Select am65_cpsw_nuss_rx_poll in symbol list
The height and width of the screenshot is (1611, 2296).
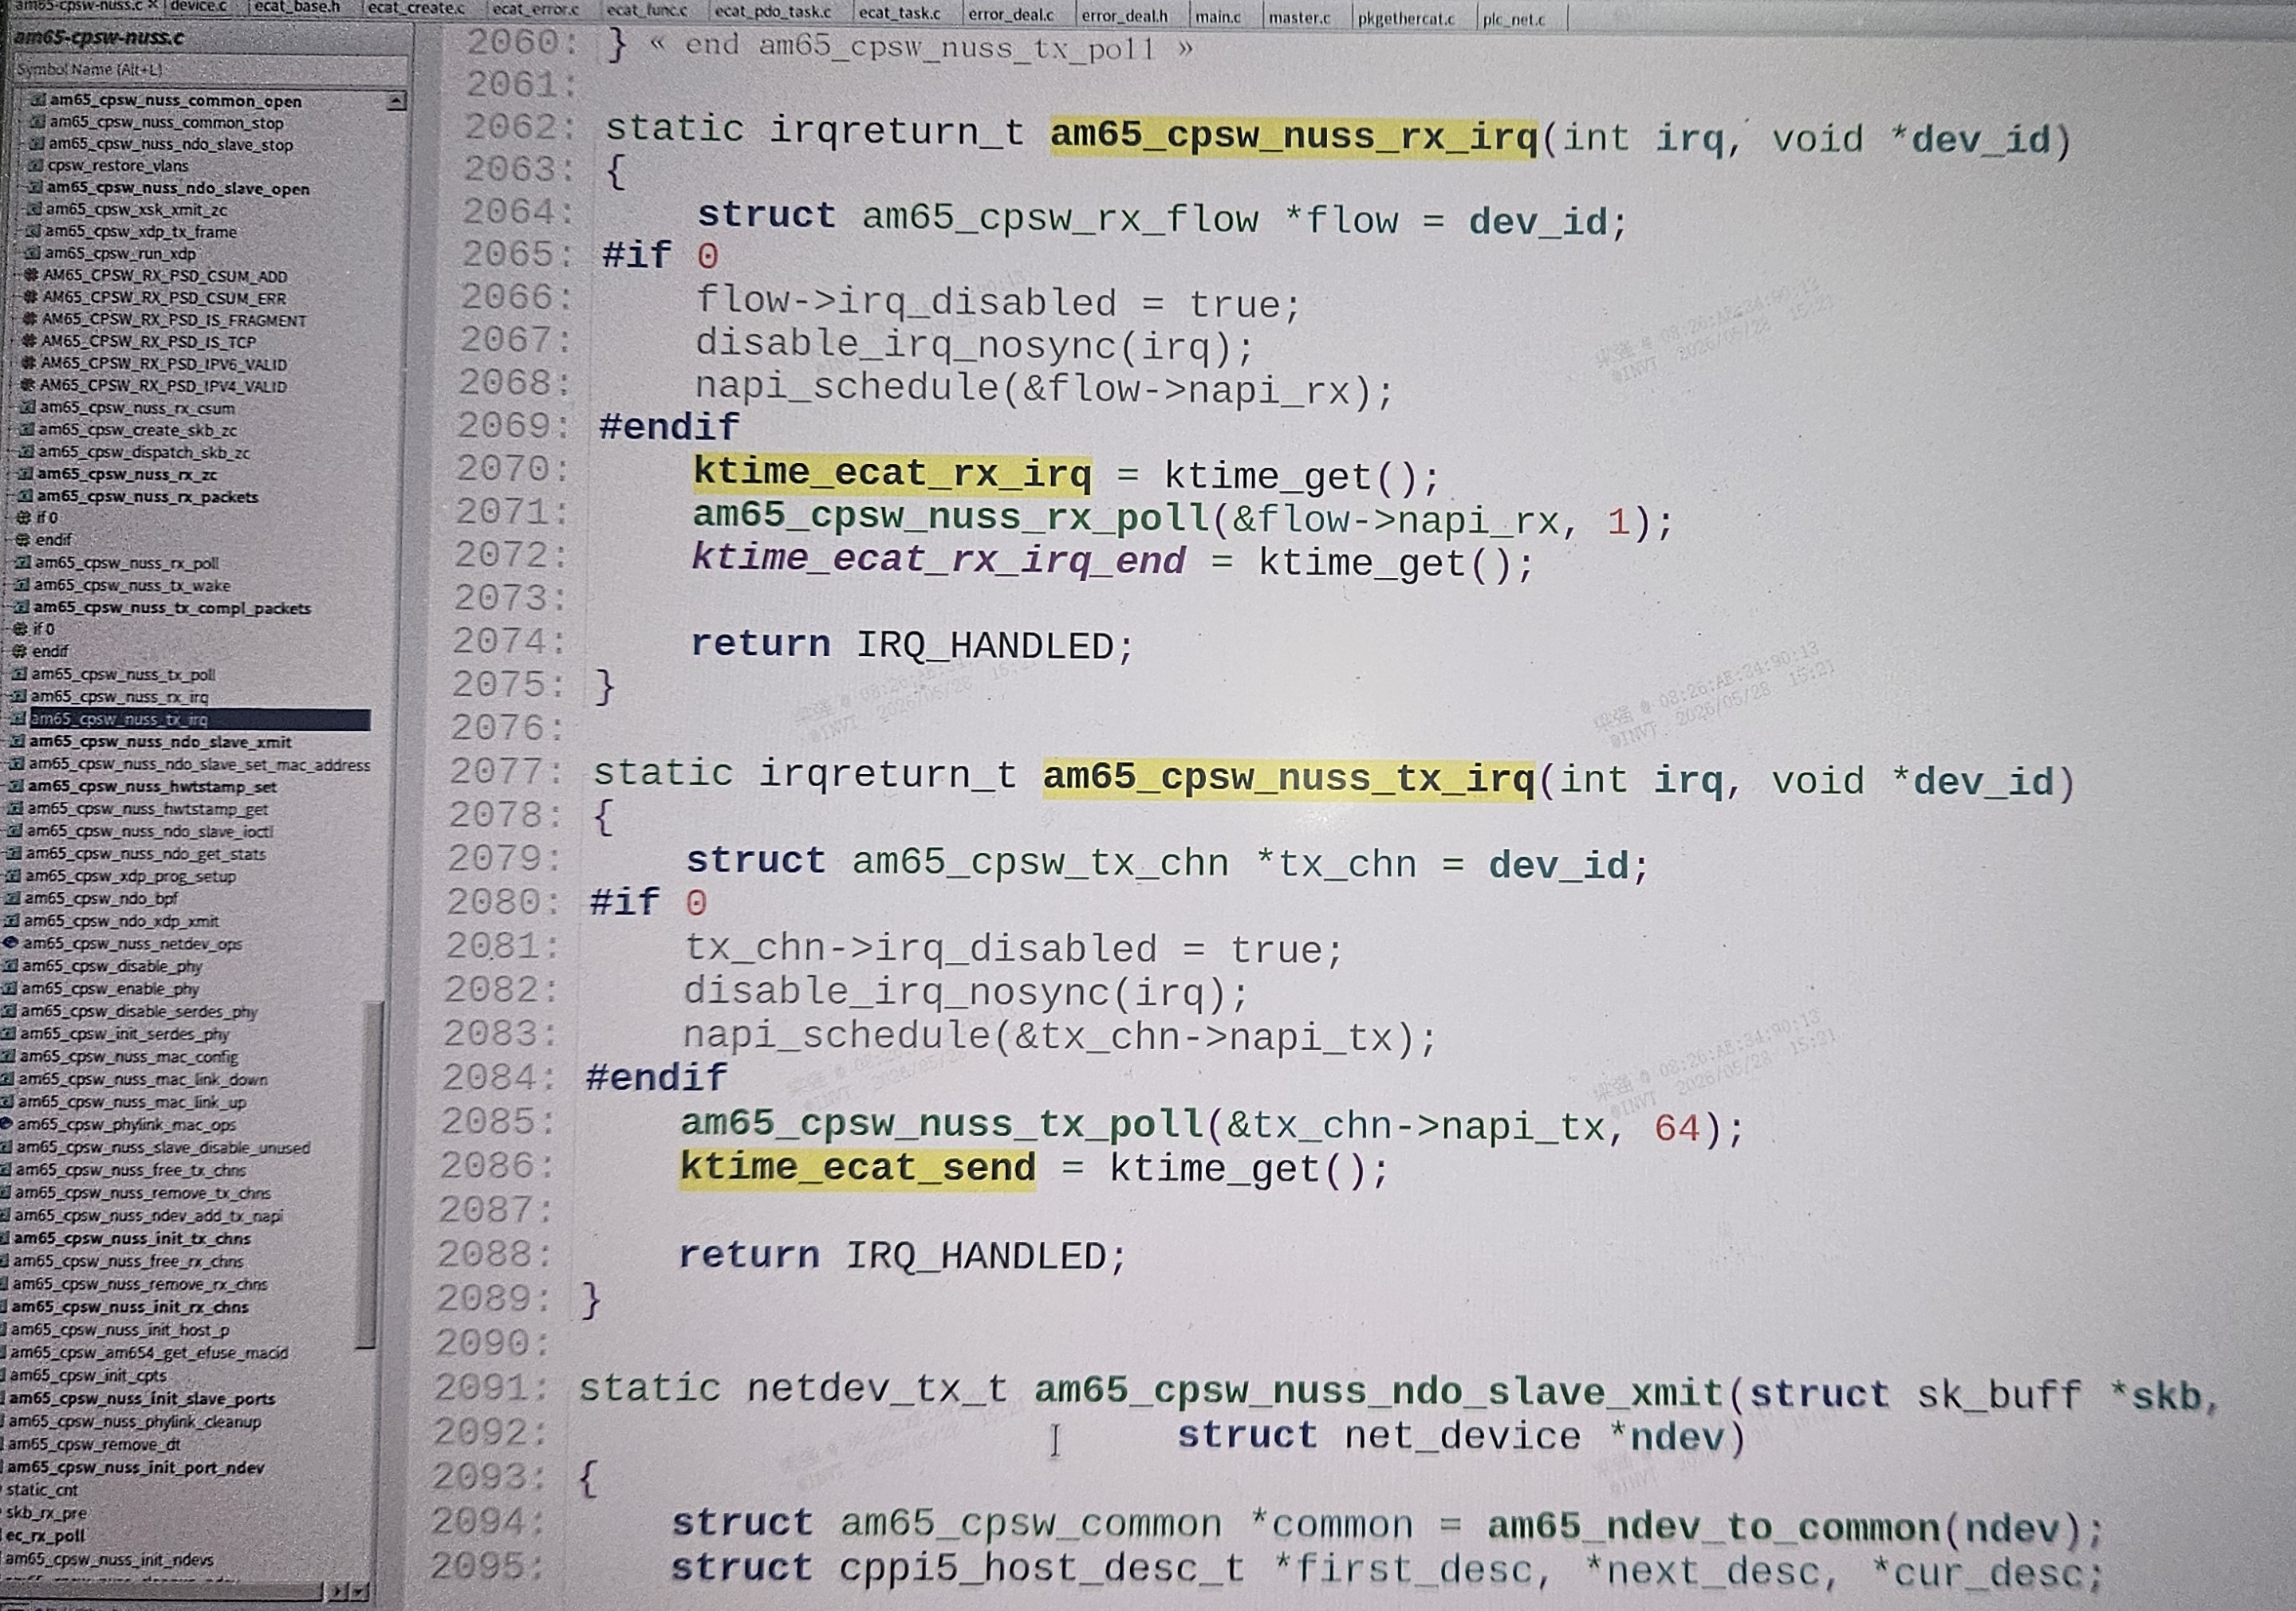click(x=126, y=563)
